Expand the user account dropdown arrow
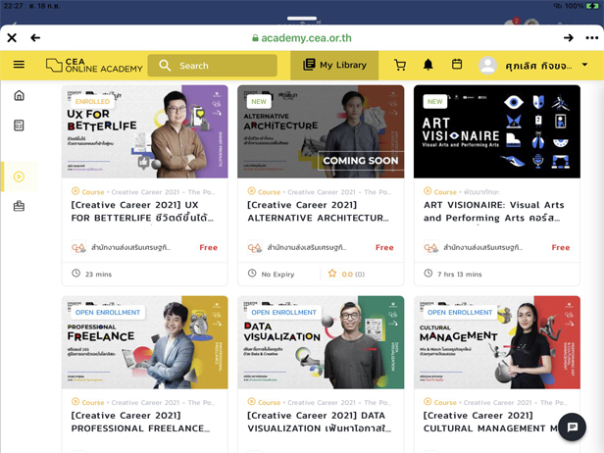The width and height of the screenshot is (604, 453). (x=584, y=65)
